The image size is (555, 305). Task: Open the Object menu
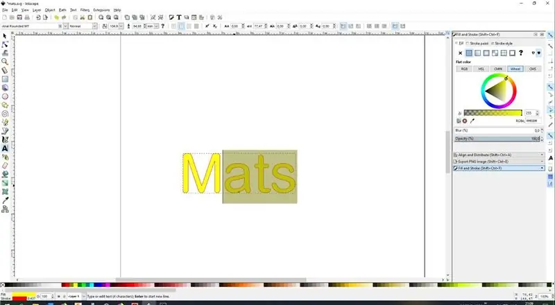pyautogui.click(x=50, y=10)
